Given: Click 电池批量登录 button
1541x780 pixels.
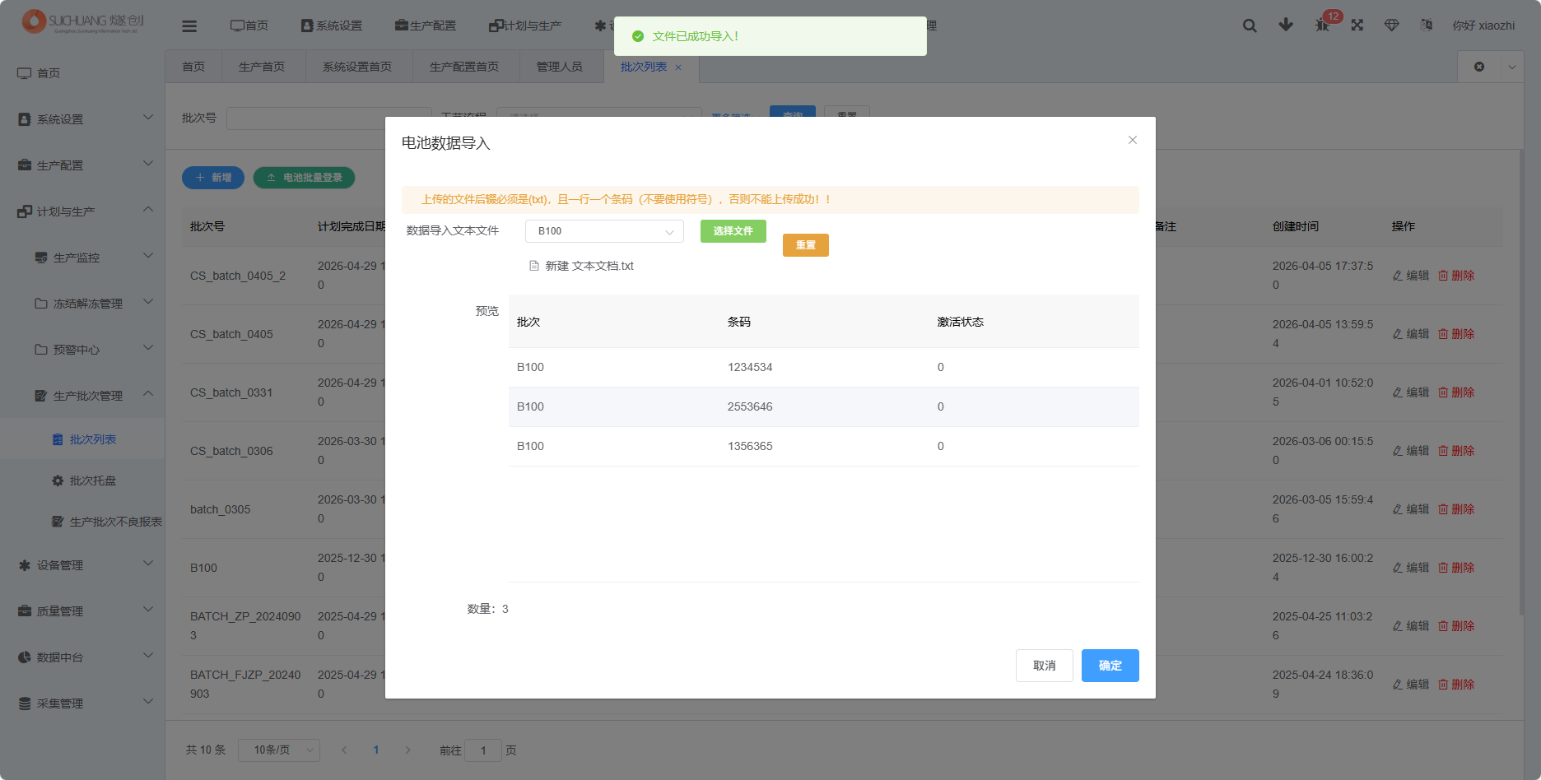Looking at the screenshot, I should tap(305, 178).
